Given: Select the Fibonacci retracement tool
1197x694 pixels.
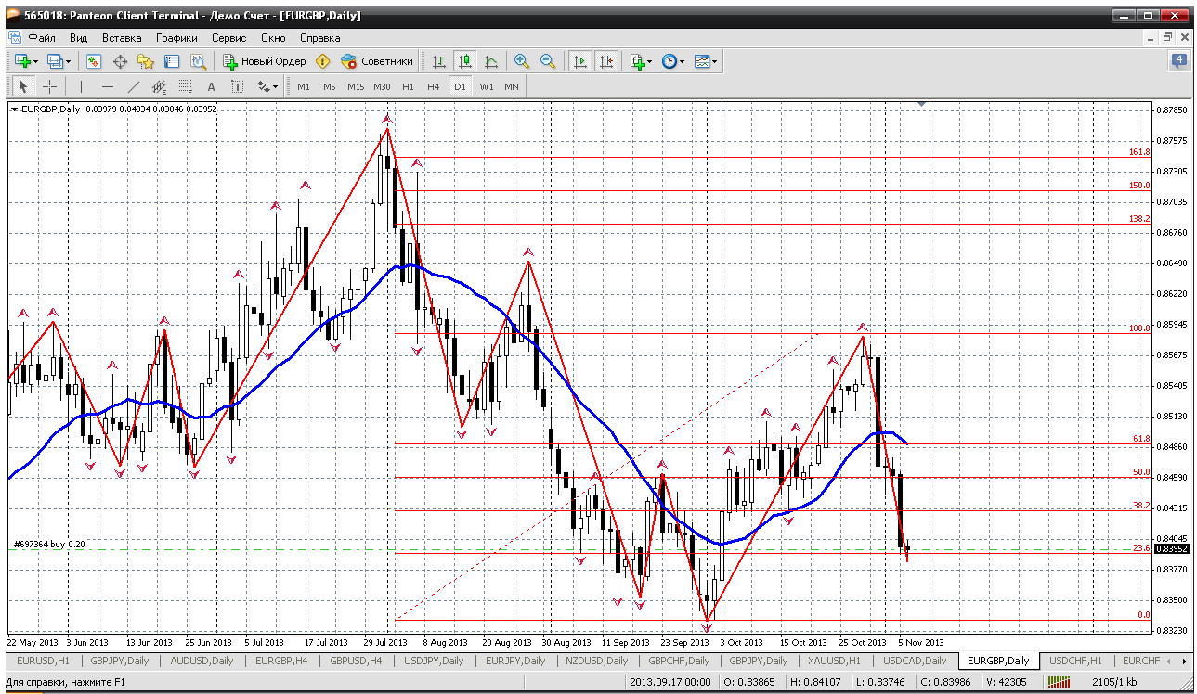Looking at the screenshot, I should (x=185, y=86).
